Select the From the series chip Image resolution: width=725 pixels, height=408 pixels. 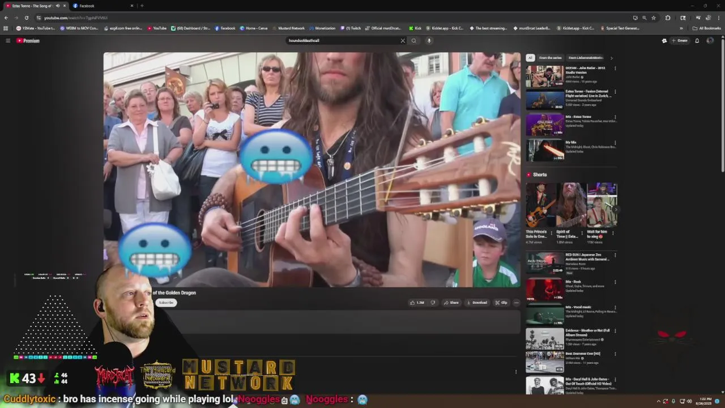[x=550, y=58]
